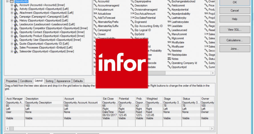Select the Acct.Manager column header

(15, 99)
